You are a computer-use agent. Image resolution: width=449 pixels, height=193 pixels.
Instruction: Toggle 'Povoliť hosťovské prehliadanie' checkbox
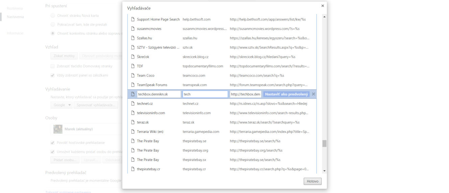52,143
